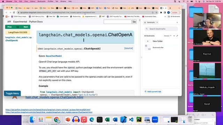The width and height of the screenshot is (223, 125).
Task: Edit bookmarks with the pencil icon
Action: 177,36
